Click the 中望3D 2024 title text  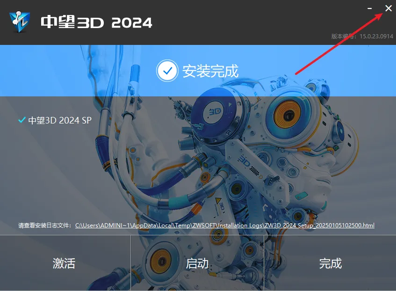pos(96,22)
